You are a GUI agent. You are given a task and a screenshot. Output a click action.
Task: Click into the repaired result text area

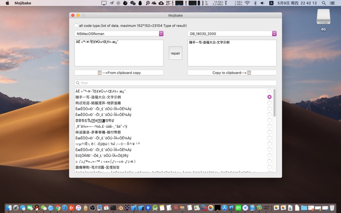(232, 53)
